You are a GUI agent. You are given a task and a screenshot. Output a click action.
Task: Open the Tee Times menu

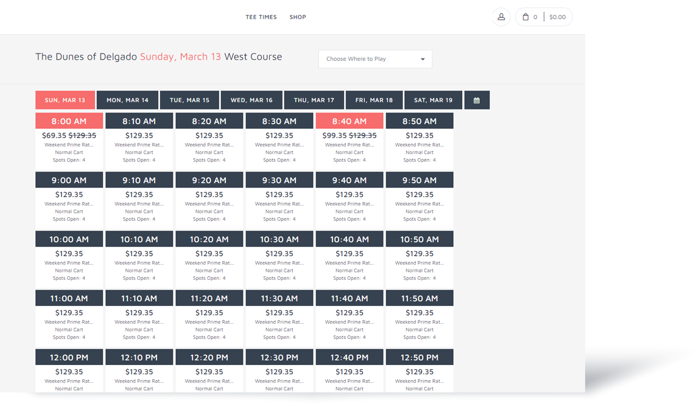[x=261, y=17]
